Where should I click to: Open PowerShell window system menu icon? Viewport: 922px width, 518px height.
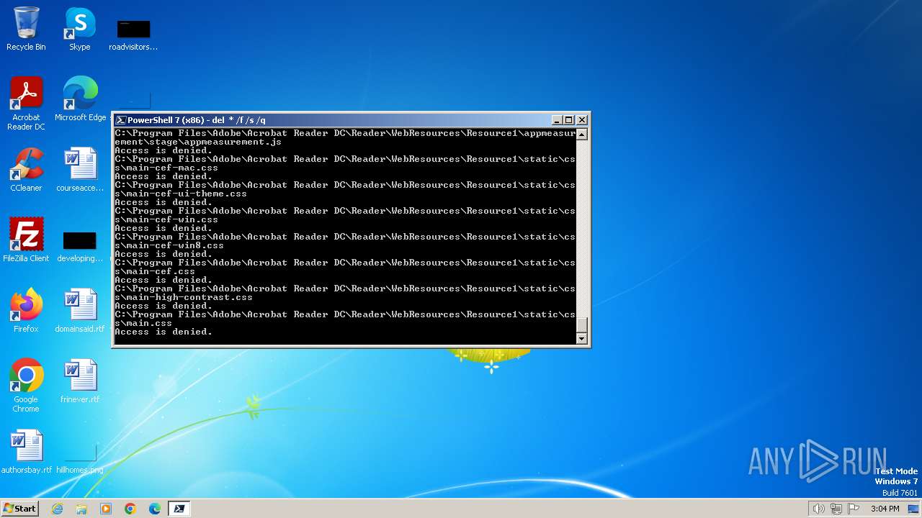click(x=121, y=120)
